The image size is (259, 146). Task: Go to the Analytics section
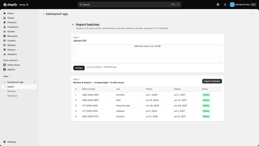tap(12, 54)
